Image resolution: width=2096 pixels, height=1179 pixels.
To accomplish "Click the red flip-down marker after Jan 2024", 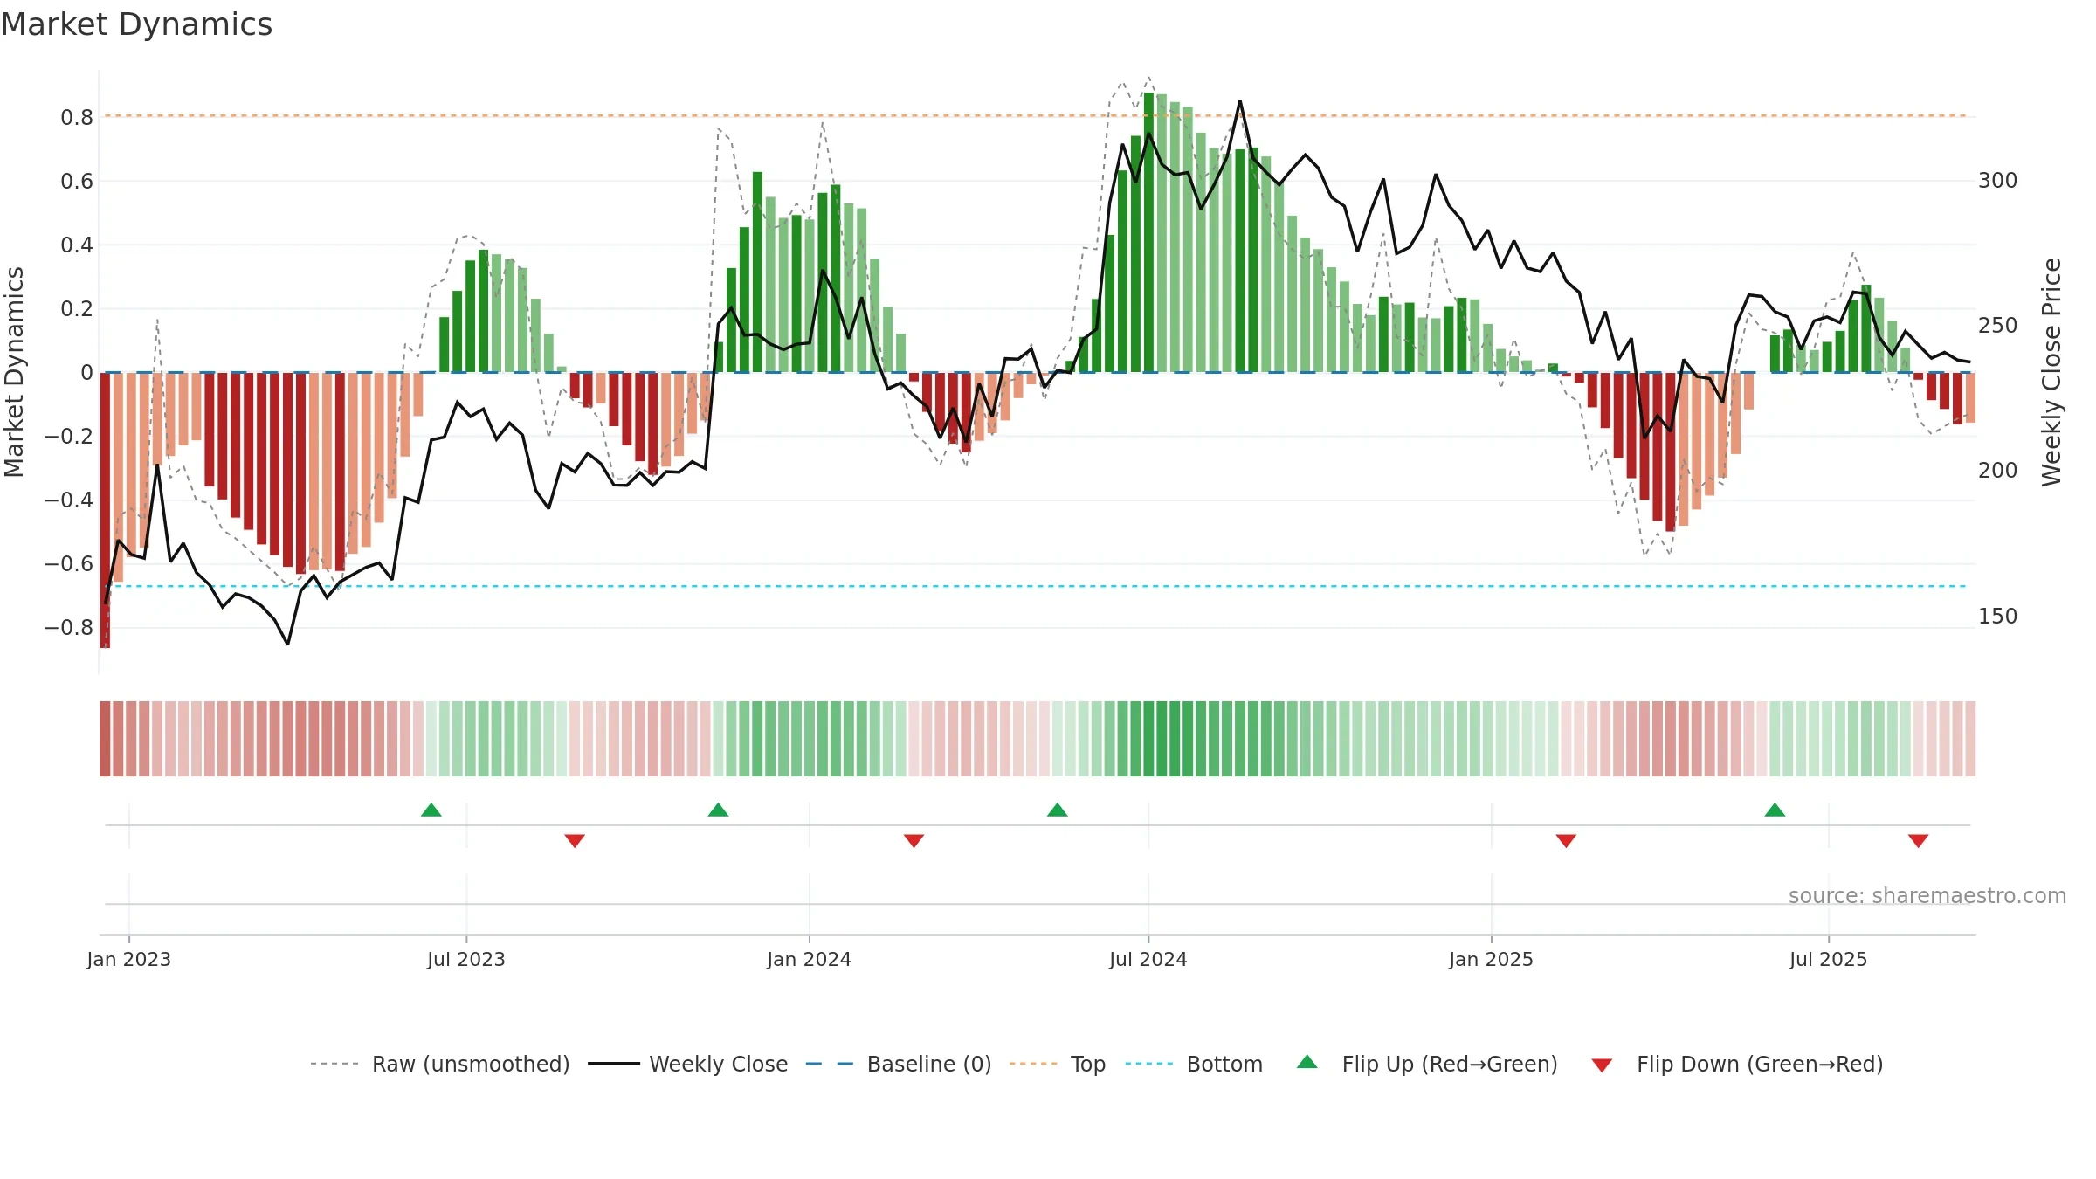I will click(914, 840).
